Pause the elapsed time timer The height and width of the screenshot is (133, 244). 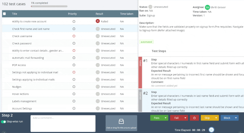click(211, 130)
